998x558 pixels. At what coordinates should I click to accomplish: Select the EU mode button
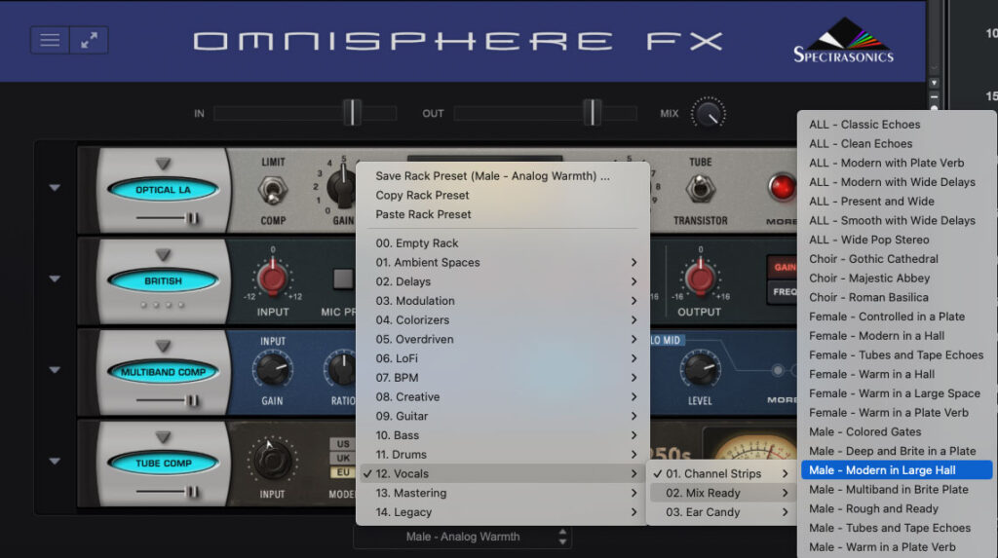tap(343, 472)
